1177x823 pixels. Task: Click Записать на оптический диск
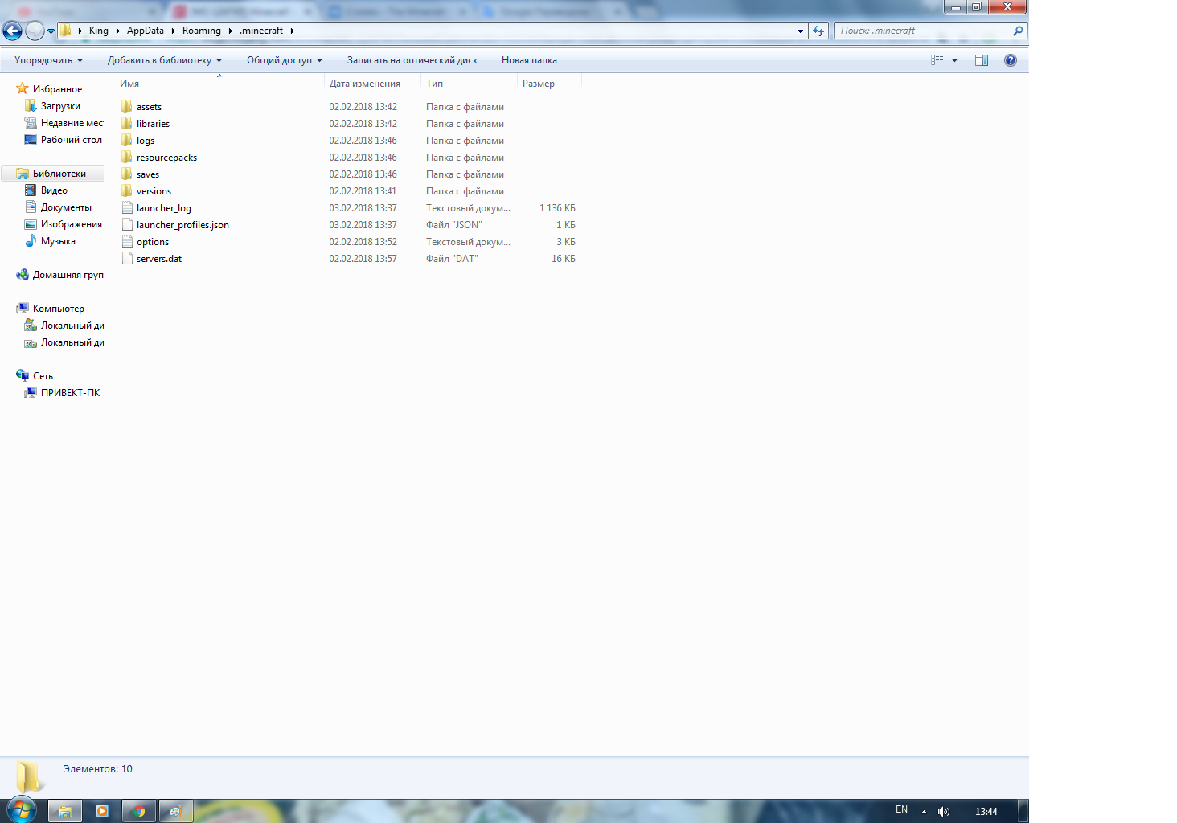pos(412,60)
